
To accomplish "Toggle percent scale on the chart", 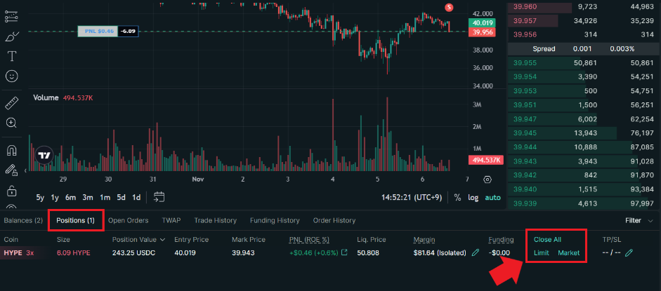I will coord(457,197).
